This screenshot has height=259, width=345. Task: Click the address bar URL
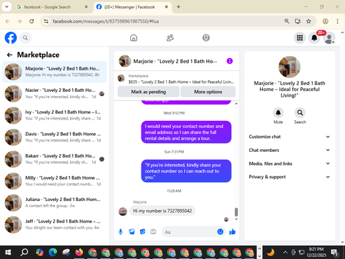106,21
